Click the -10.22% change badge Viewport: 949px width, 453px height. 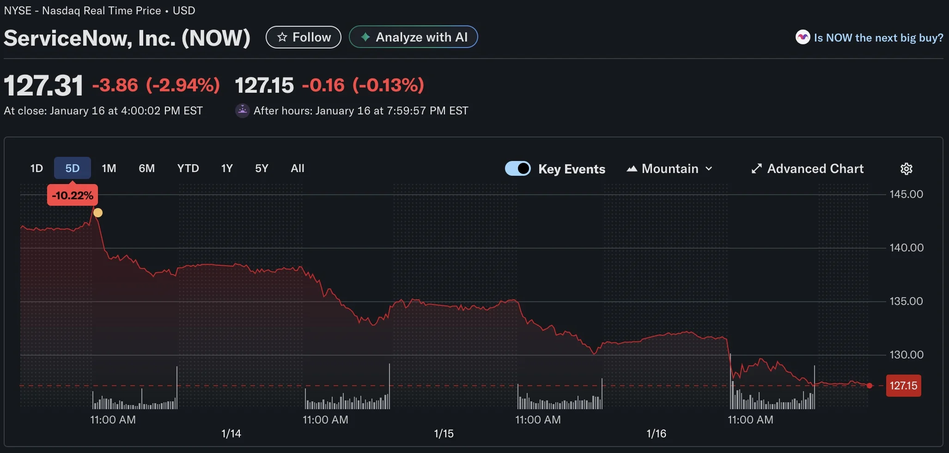[x=73, y=195]
